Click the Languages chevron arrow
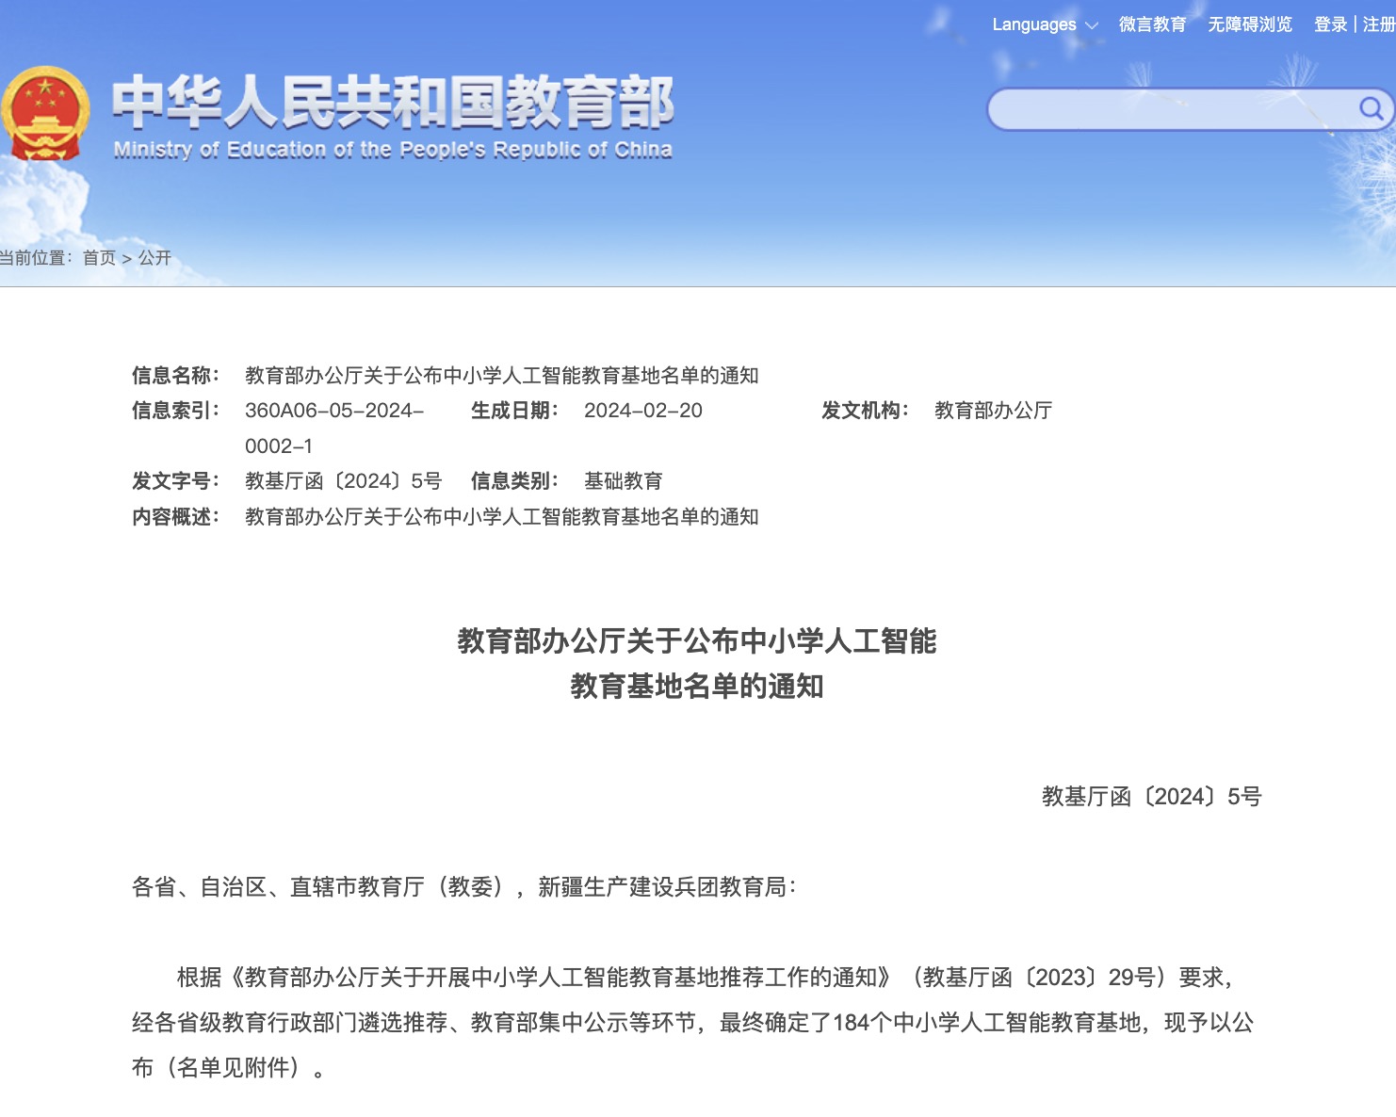Viewport: 1396px width, 1117px height. 1092,25
